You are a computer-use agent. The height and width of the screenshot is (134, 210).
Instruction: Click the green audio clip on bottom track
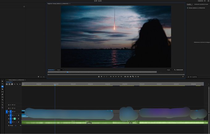[115, 123]
